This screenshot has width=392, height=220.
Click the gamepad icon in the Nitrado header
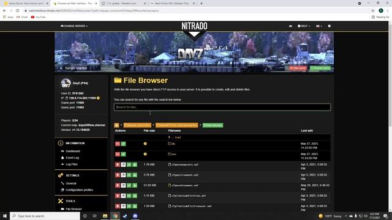pos(290,26)
